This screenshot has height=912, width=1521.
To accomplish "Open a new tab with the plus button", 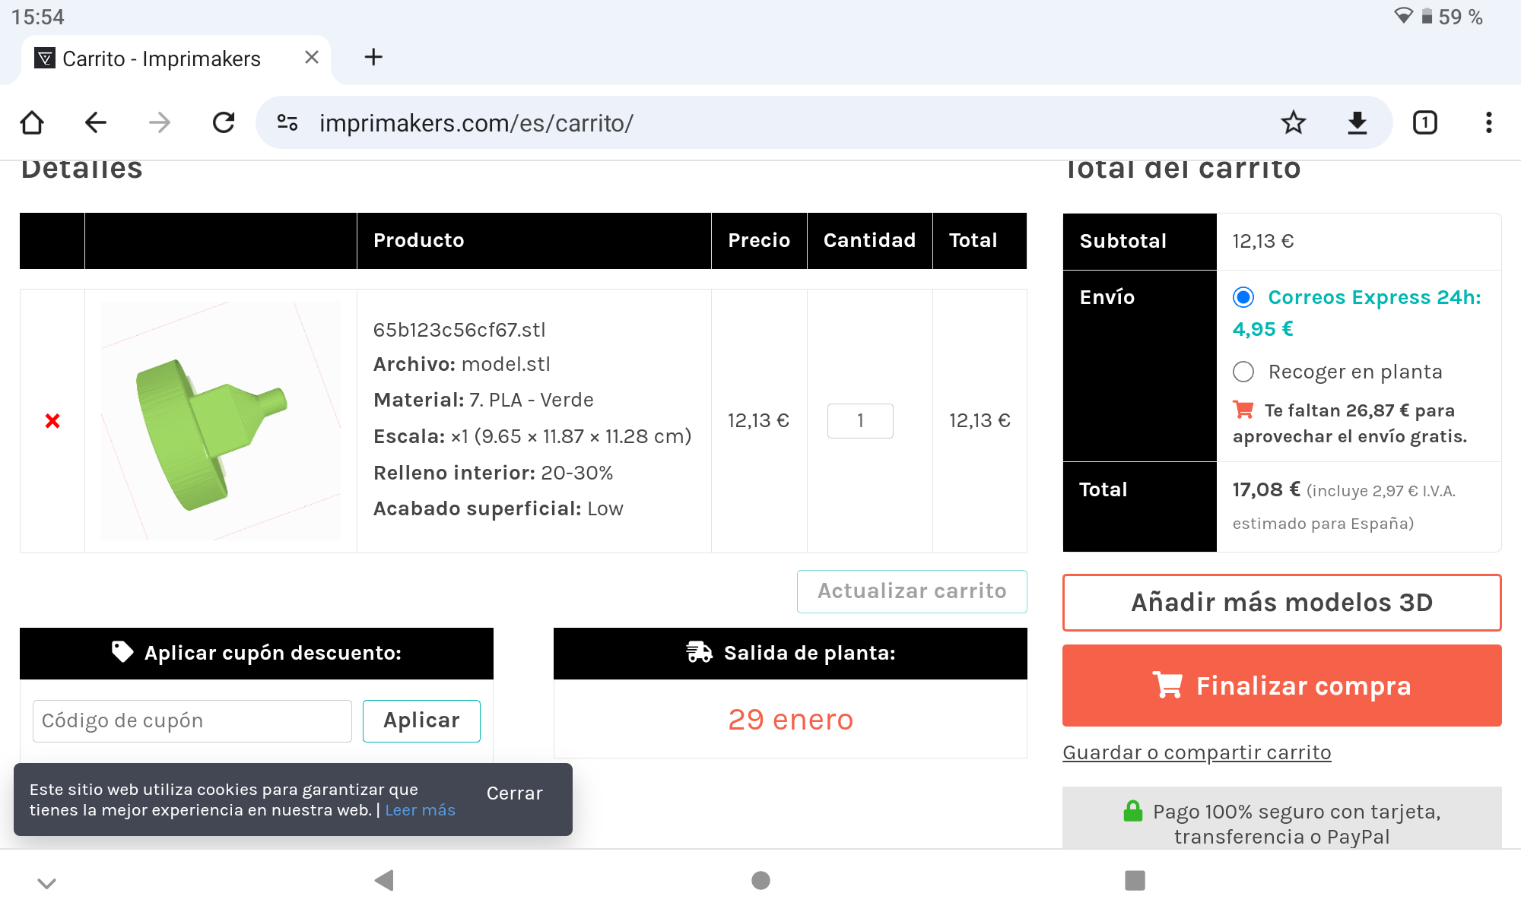I will 373,57.
